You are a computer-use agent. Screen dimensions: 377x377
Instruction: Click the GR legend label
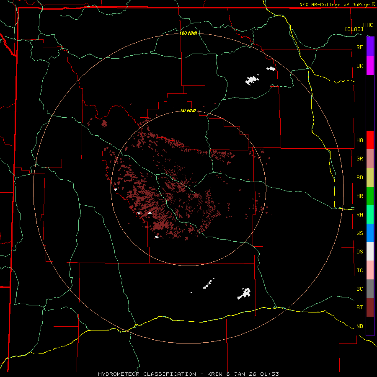[359, 159]
